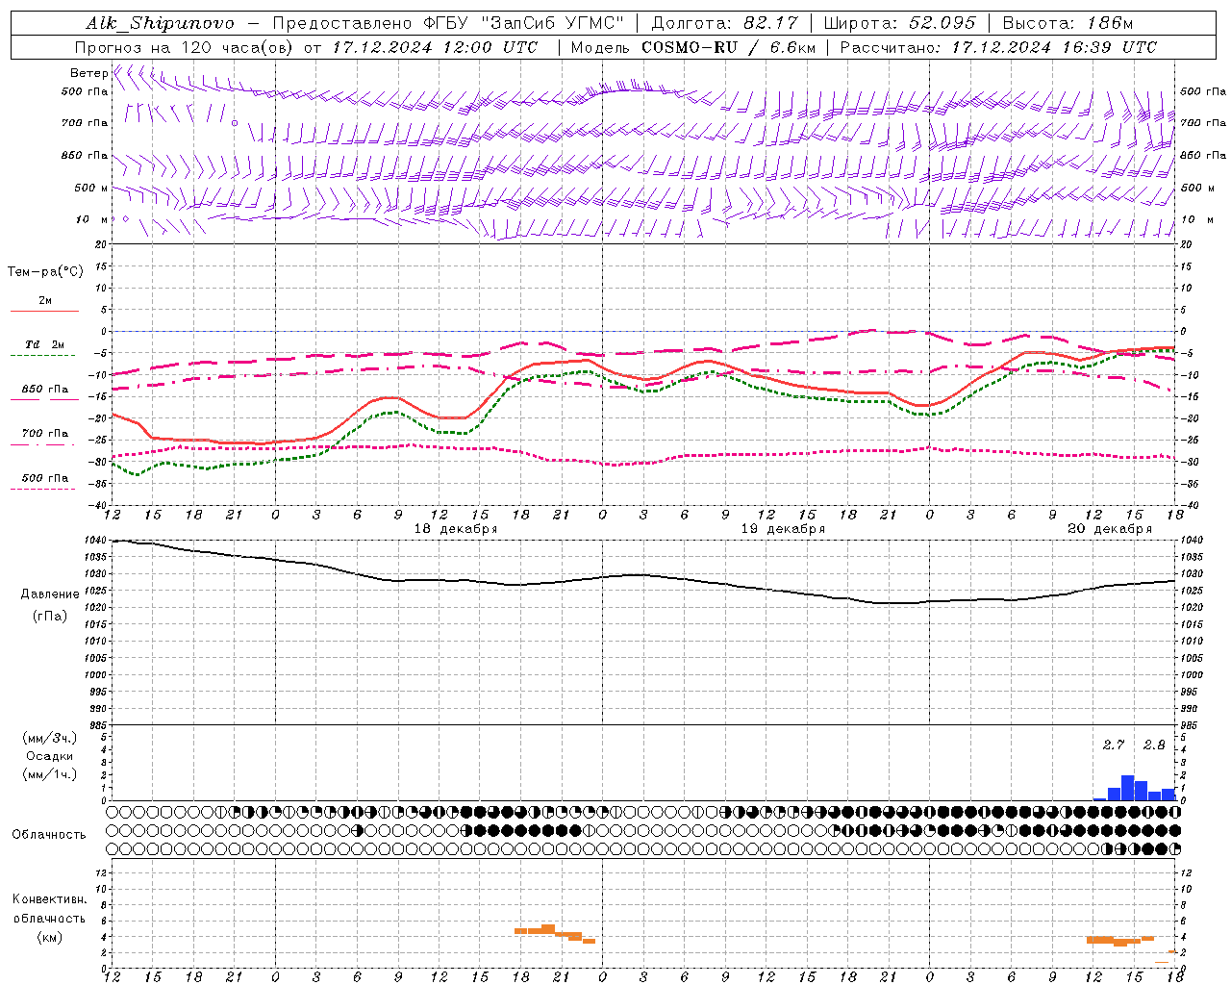Click the 'Давление' pressure panel label
The width and height of the screenshot is (1231, 985).
[50, 594]
